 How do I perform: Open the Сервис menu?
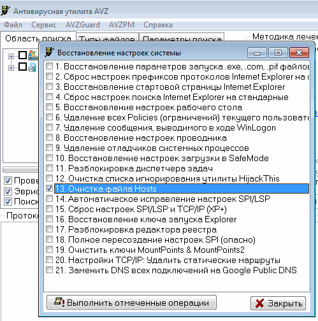pyautogui.click(x=44, y=25)
